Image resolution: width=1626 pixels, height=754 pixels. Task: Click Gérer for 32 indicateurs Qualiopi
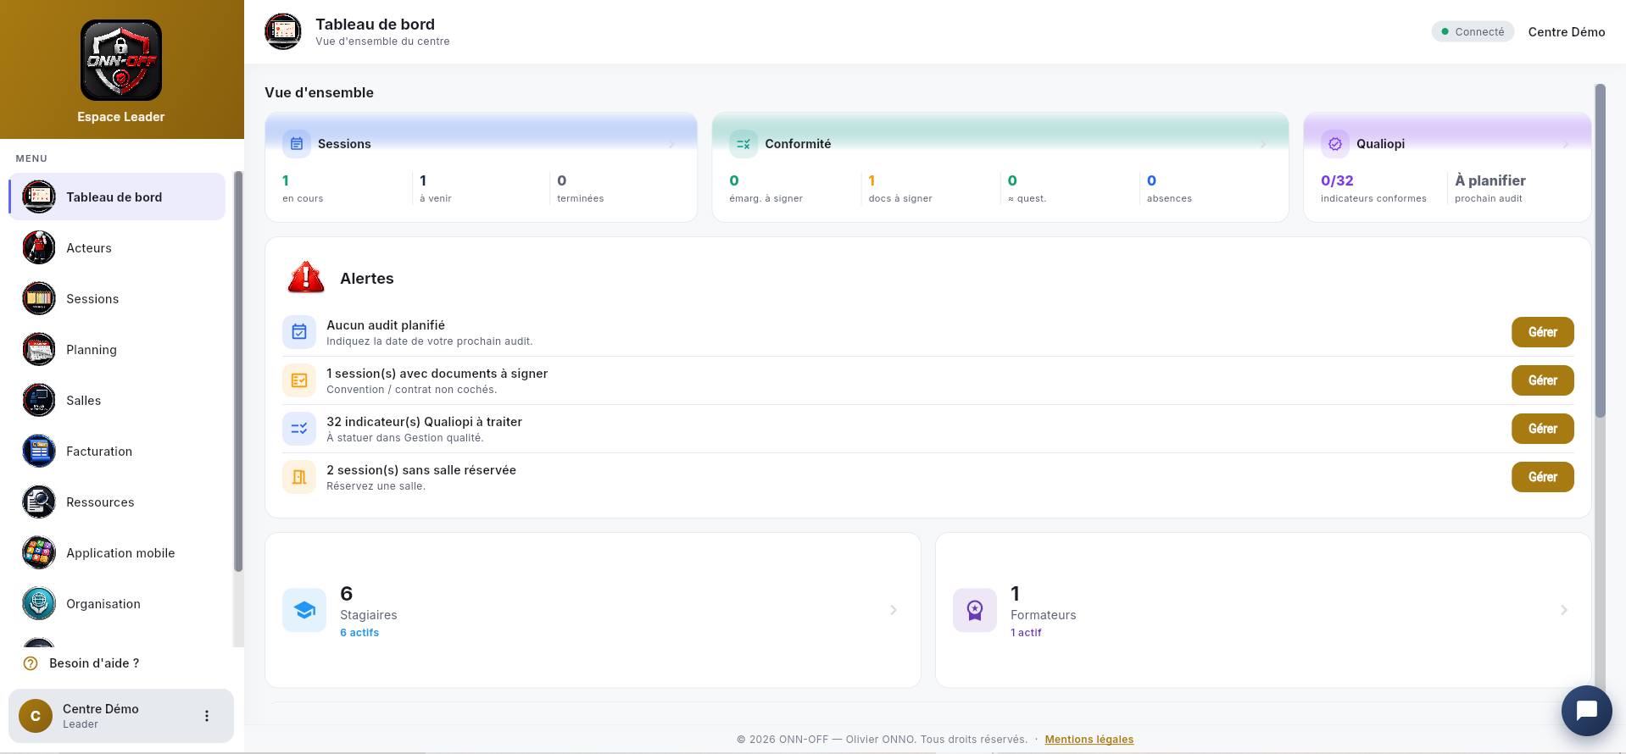(1542, 429)
